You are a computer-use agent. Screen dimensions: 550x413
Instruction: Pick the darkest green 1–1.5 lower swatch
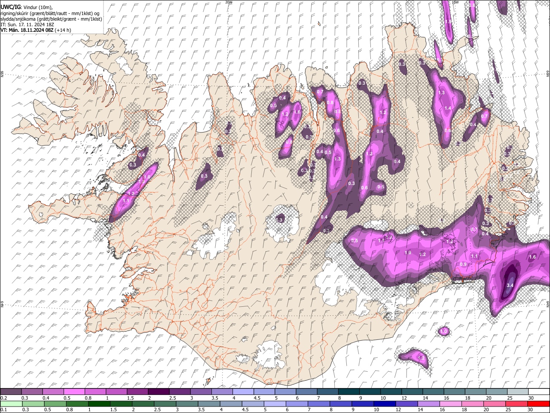pos(99,404)
